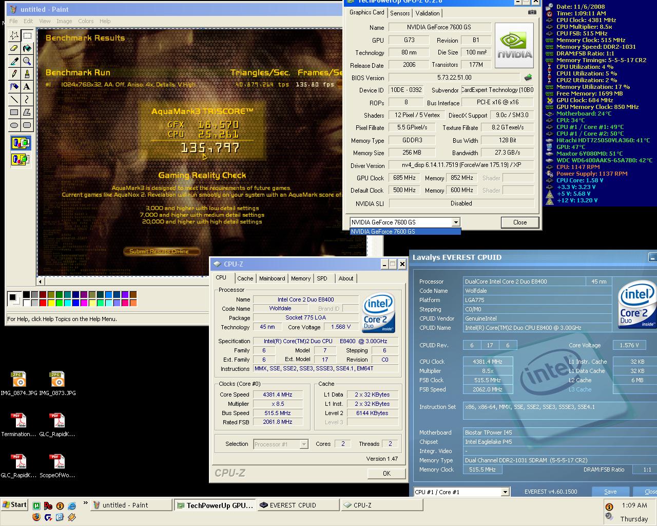Select the Polygon shape tool
This screenshot has height=526, width=657.
click(x=27, y=112)
